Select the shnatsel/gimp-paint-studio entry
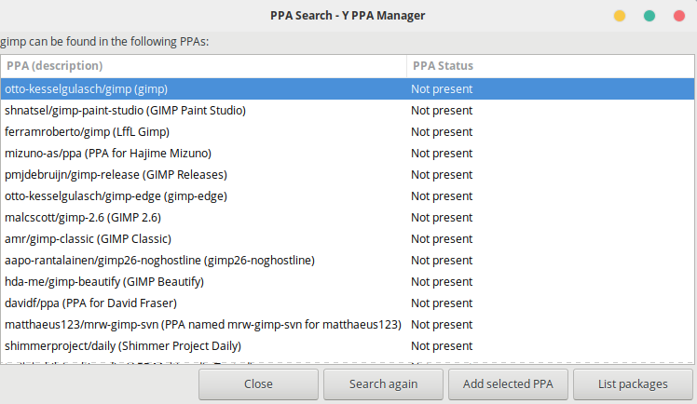The height and width of the screenshot is (404, 697). click(x=348, y=110)
